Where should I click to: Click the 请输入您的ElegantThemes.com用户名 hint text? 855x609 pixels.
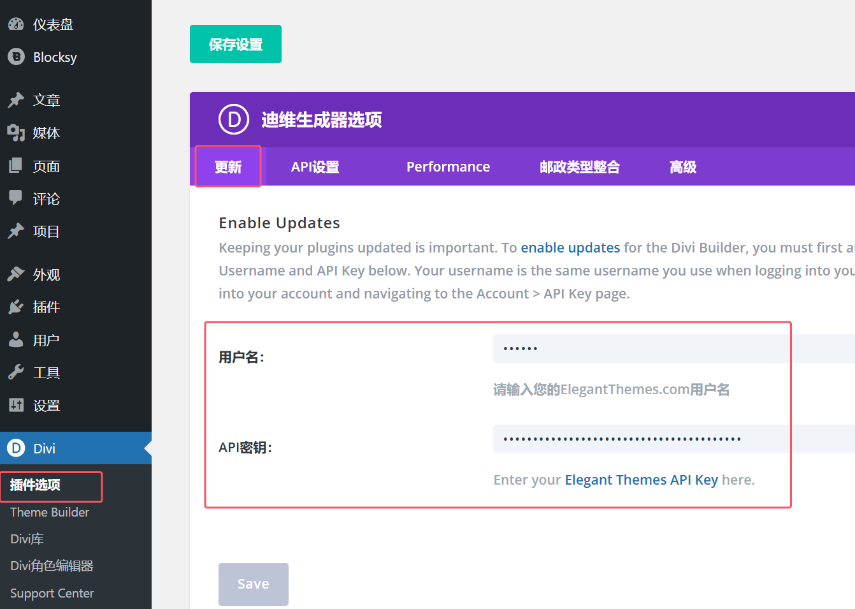[612, 389]
